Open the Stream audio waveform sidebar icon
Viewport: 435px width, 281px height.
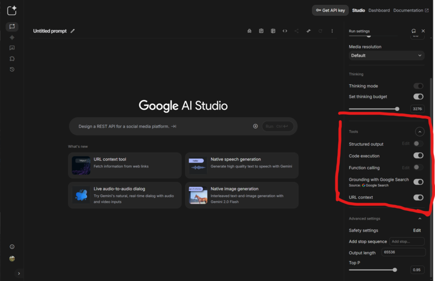coord(12,37)
